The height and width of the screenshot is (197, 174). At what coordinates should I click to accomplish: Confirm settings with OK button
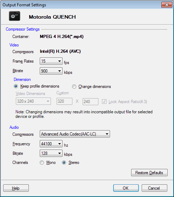point(126,188)
